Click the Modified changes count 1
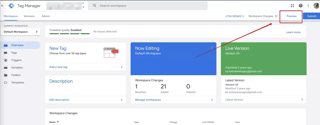 click(x=136, y=87)
